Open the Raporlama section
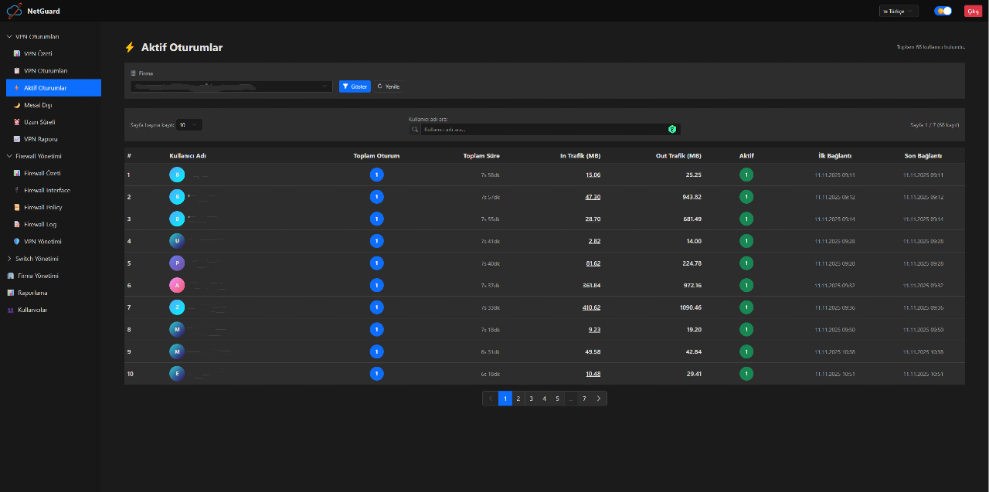 [32, 294]
